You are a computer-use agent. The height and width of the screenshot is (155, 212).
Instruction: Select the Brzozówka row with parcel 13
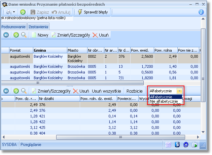coord(101,66)
